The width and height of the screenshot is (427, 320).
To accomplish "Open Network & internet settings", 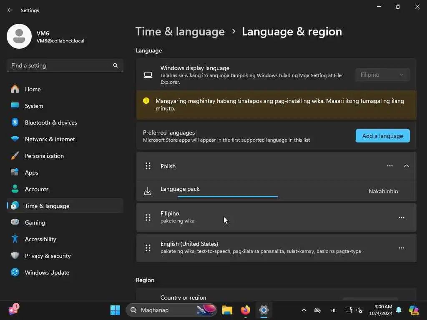I will pos(65,139).
